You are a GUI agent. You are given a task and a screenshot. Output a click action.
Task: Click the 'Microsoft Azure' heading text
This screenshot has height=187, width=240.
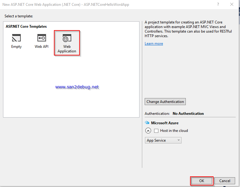[165, 123]
